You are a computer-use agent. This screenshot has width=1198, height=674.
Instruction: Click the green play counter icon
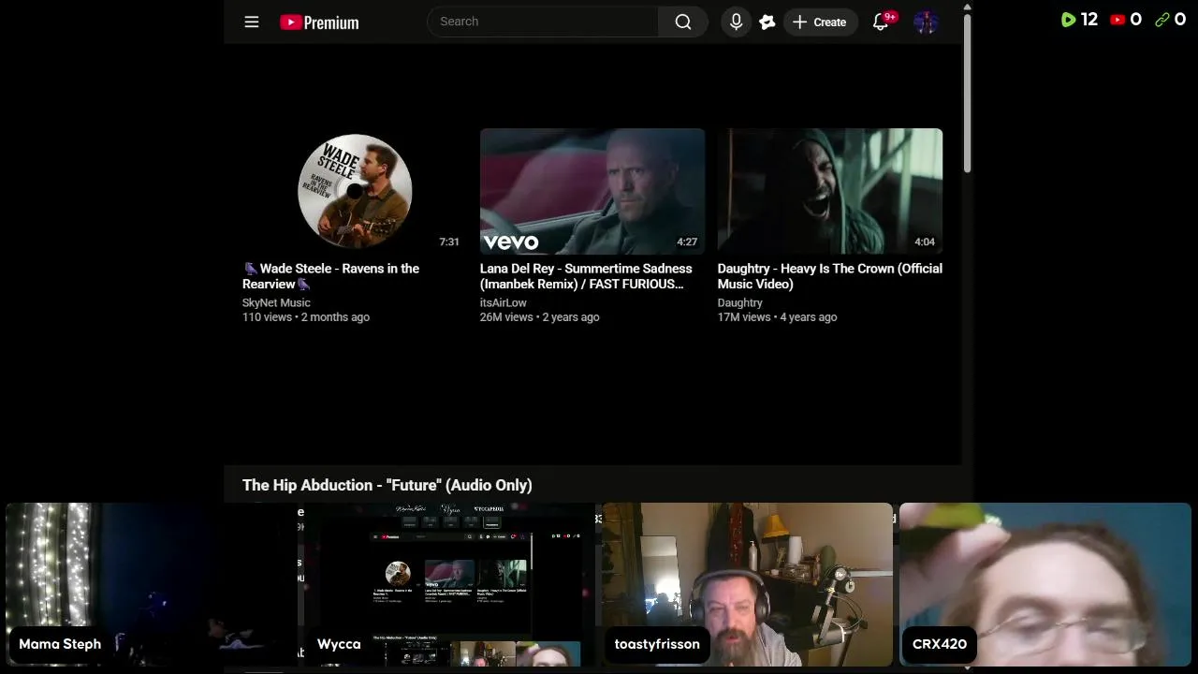click(x=1068, y=20)
